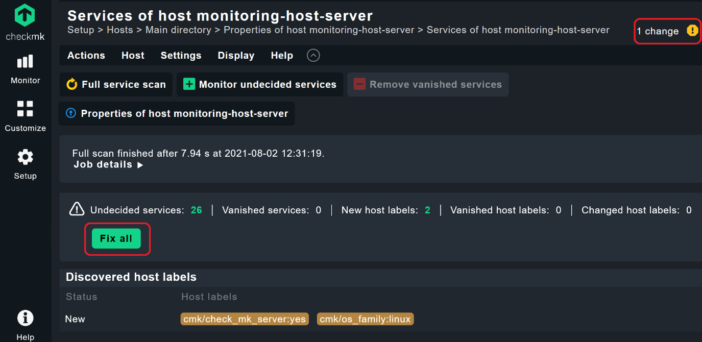Navigate to Main directory via breadcrumb
Viewport: 702px width, 342px height.
pos(178,30)
